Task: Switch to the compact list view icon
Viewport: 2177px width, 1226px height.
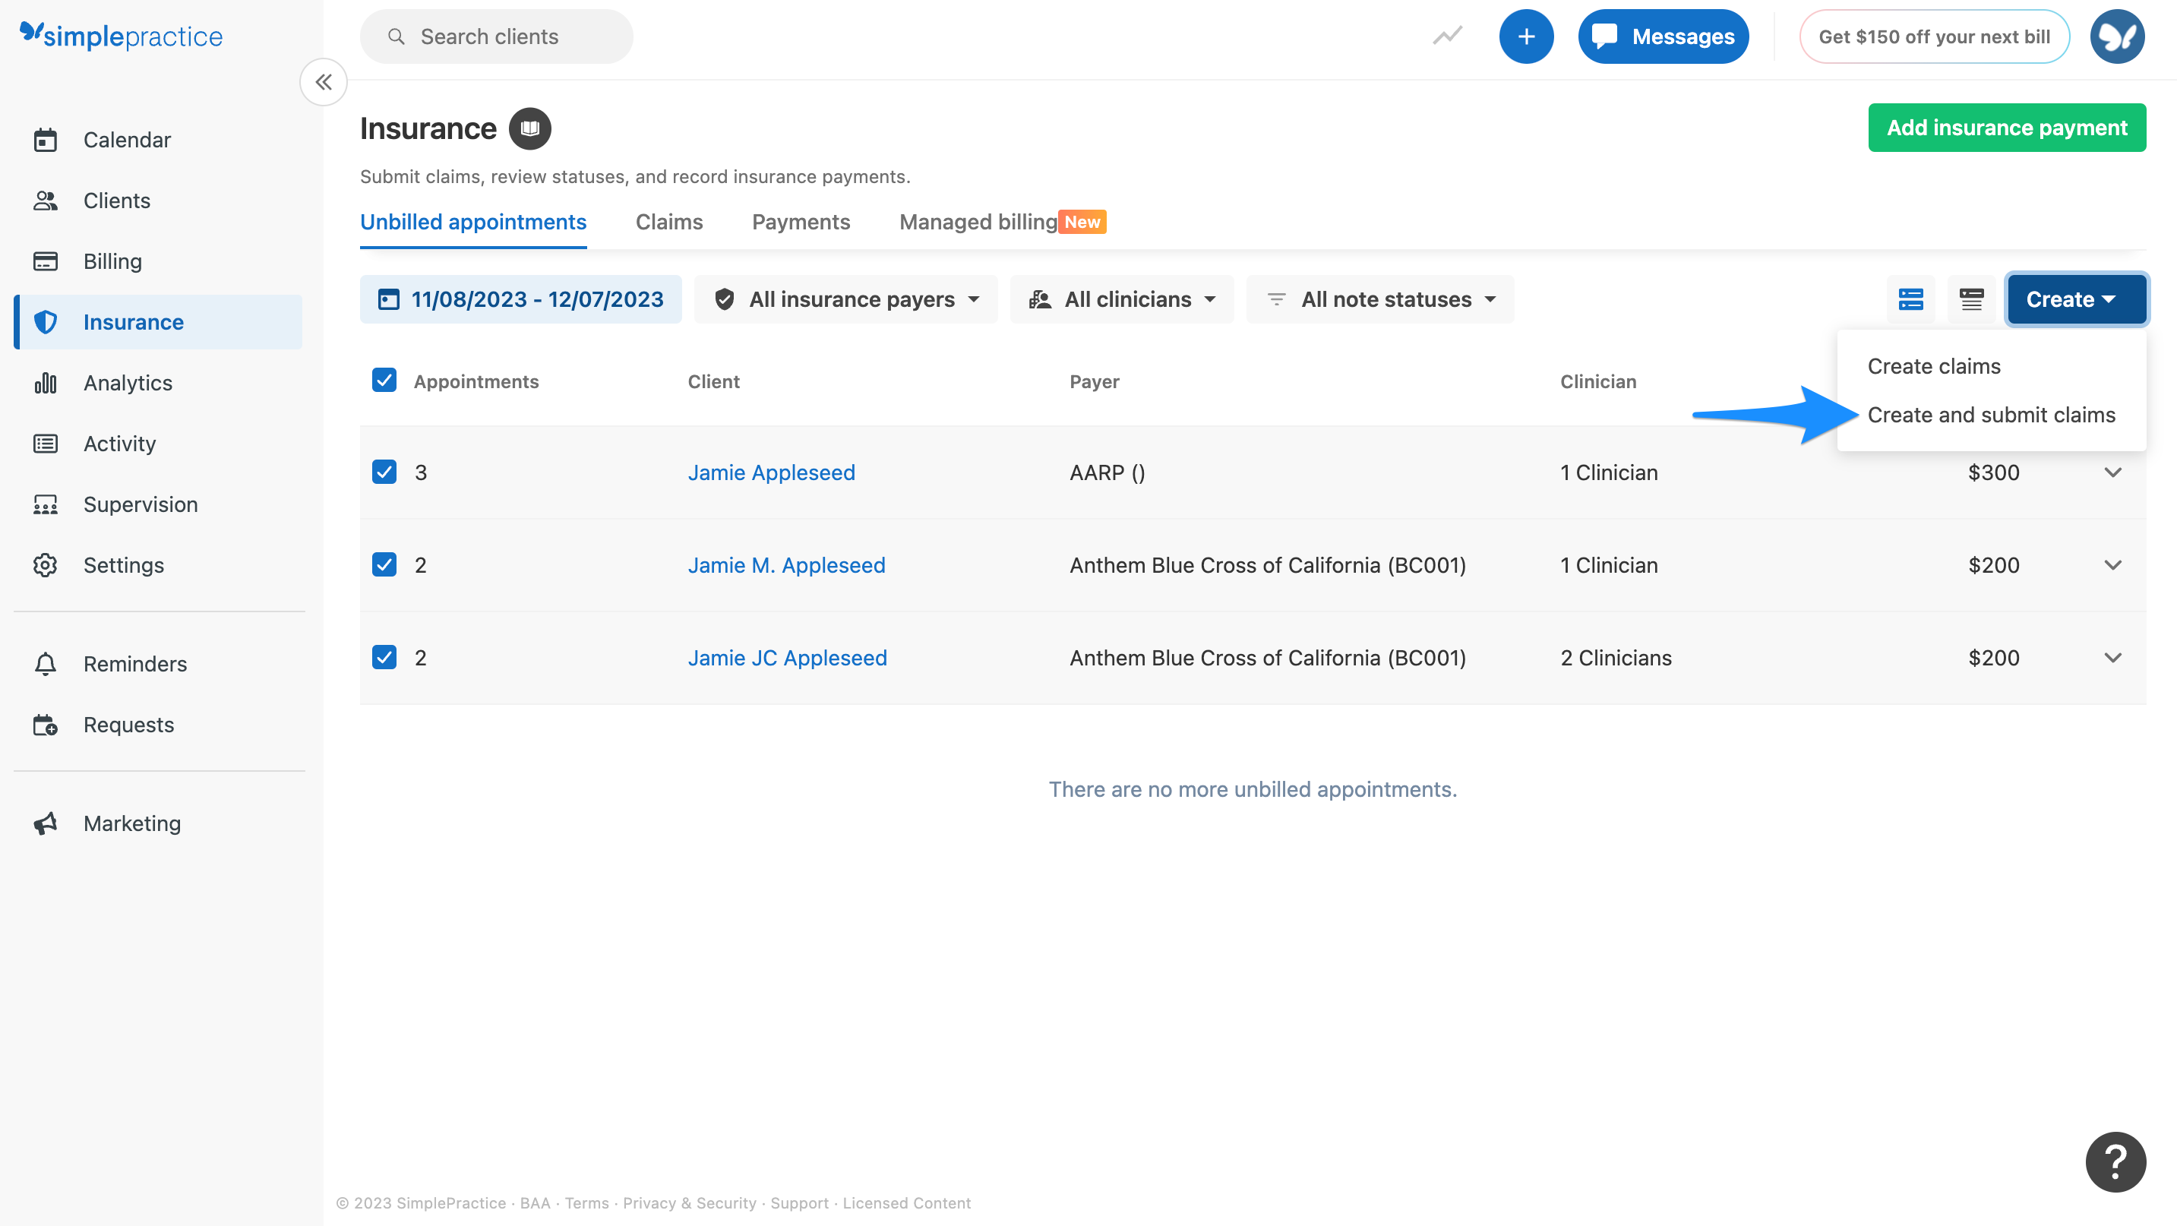Action: (1972, 299)
